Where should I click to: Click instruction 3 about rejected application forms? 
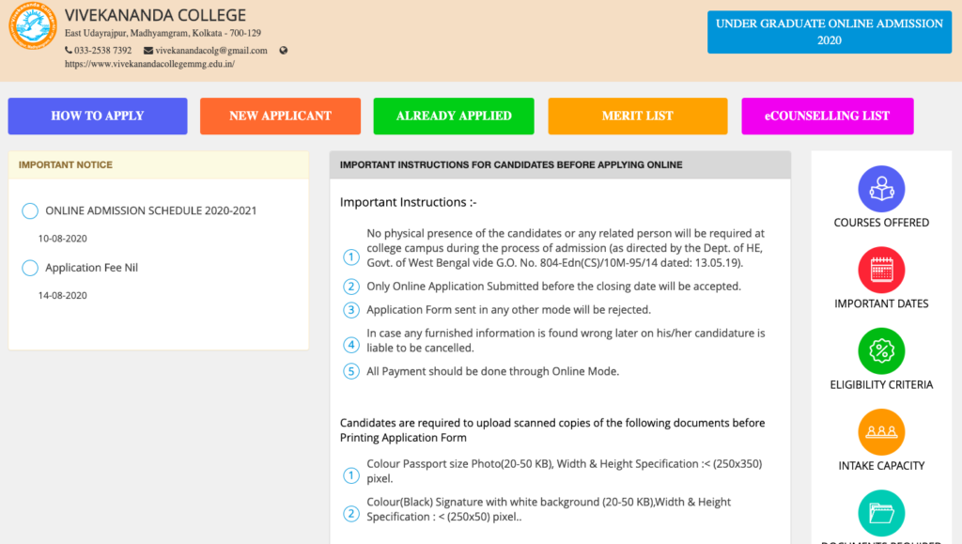click(x=508, y=310)
